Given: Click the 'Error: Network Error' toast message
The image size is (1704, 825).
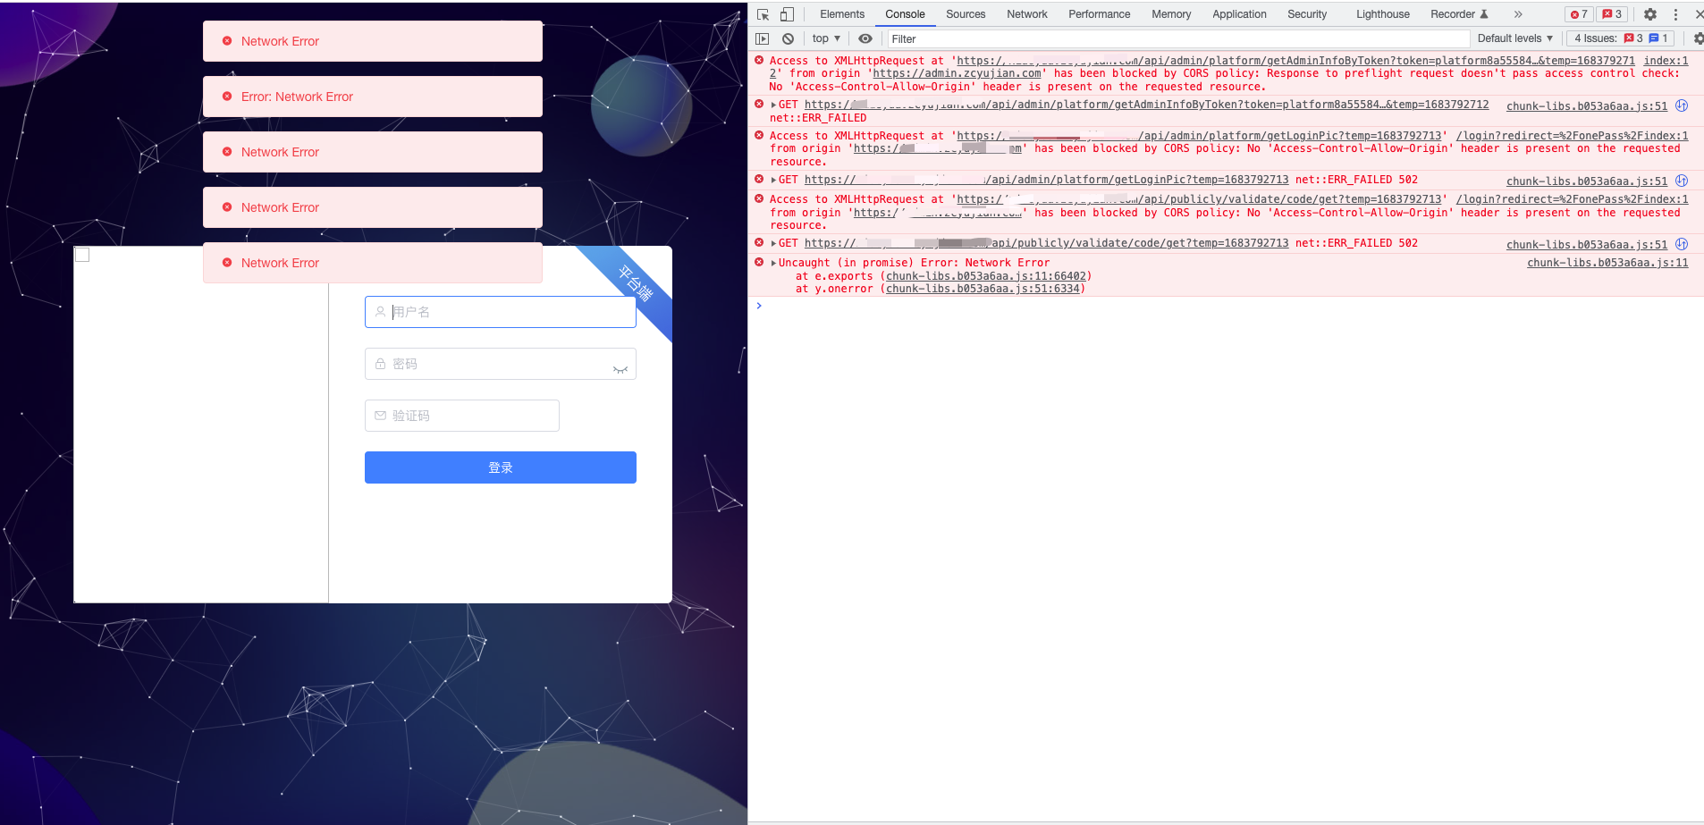Looking at the screenshot, I should (x=373, y=97).
